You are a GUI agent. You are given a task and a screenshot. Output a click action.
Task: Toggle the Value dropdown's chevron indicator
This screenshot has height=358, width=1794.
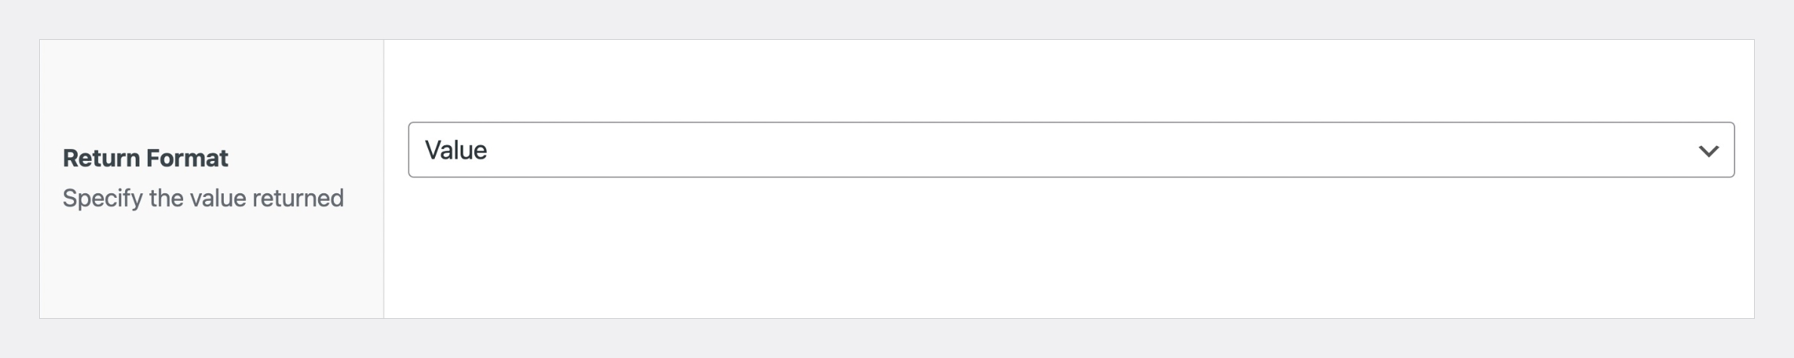(x=1708, y=150)
